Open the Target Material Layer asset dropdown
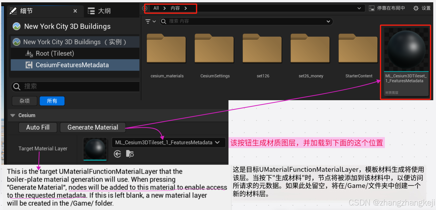 [169, 142]
